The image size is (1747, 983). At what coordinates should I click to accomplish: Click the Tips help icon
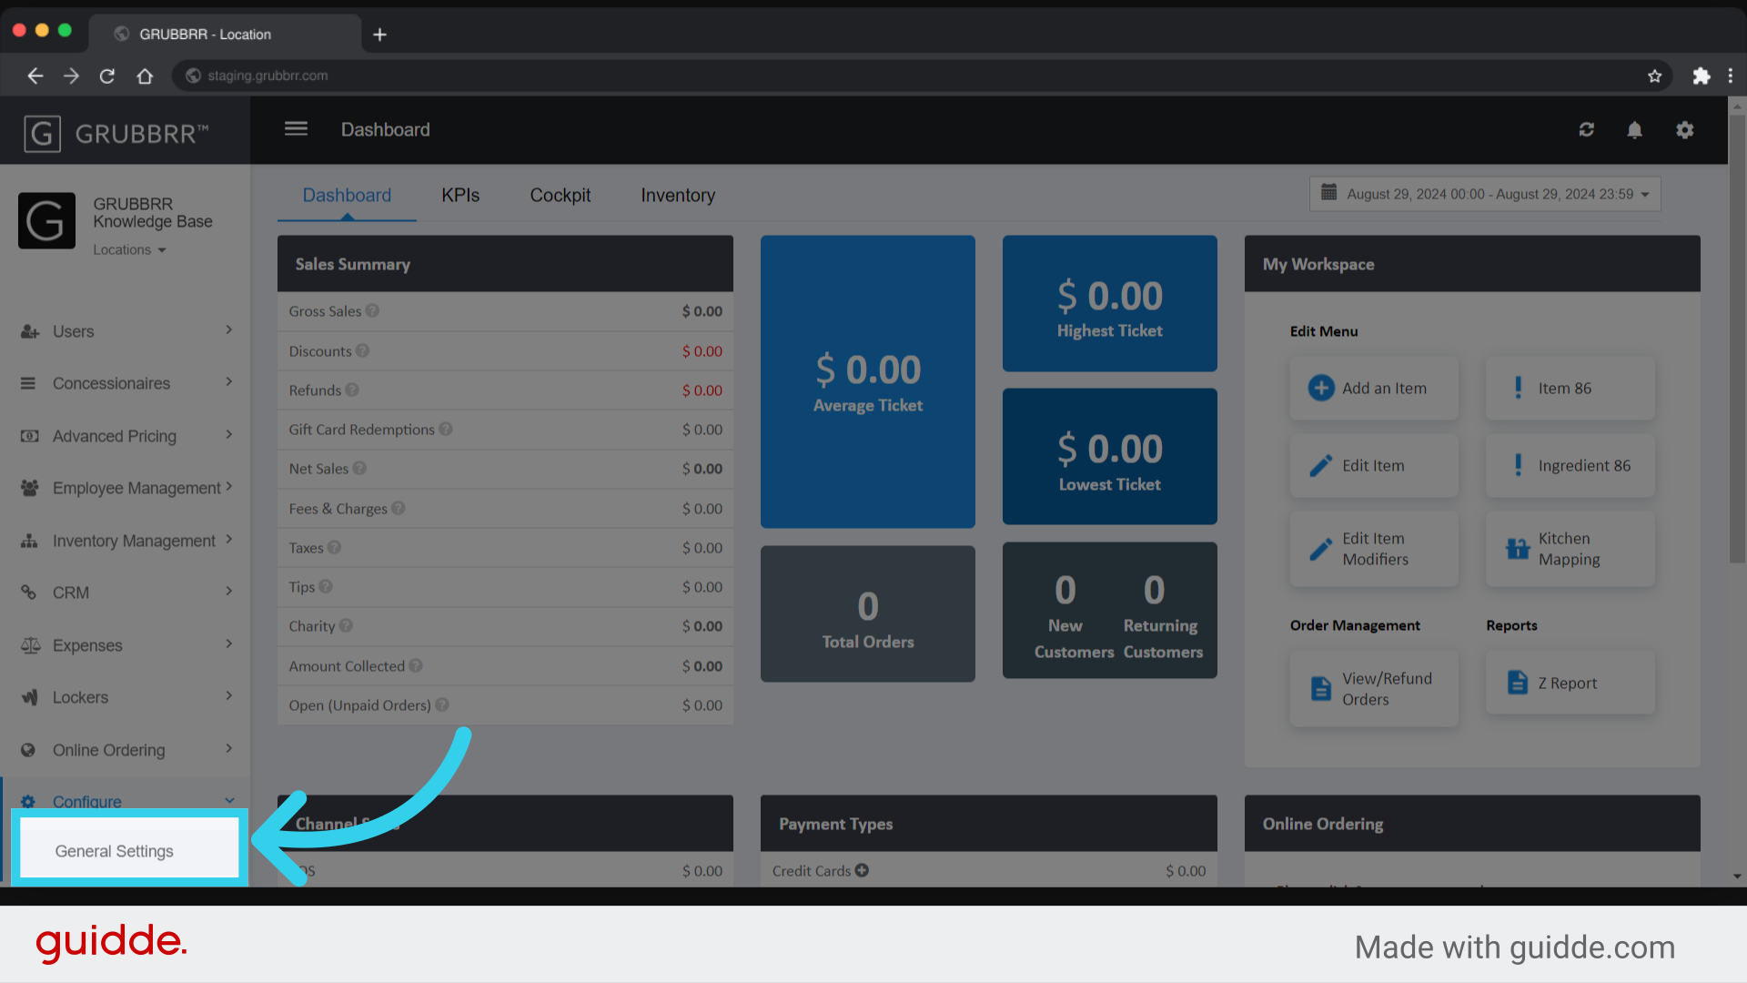pyautogui.click(x=326, y=586)
